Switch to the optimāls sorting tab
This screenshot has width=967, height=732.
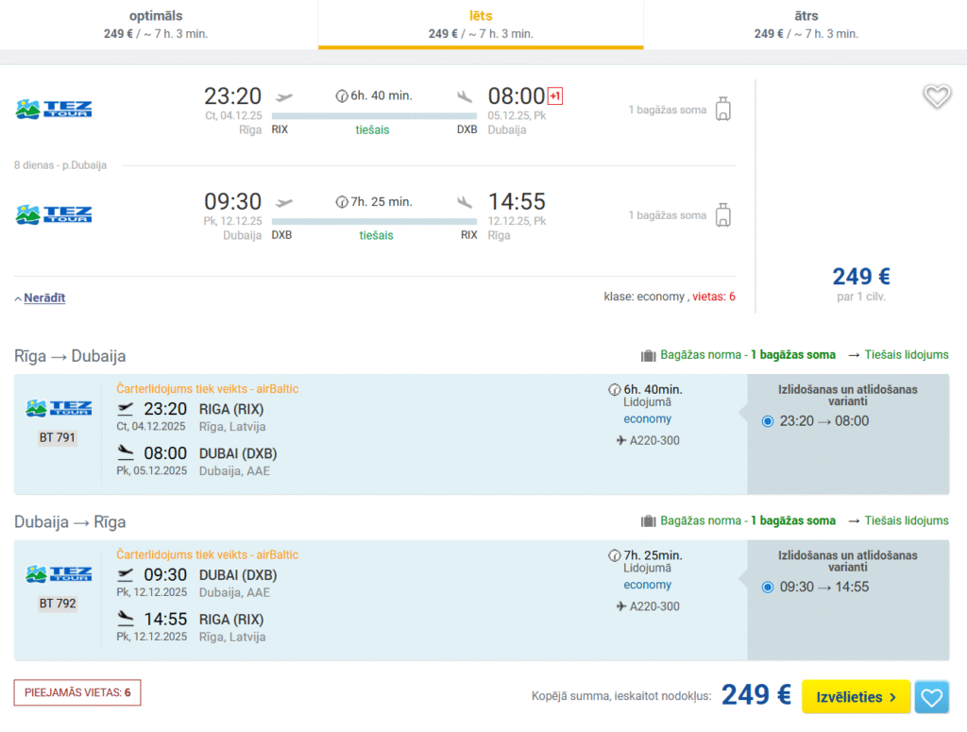[156, 24]
